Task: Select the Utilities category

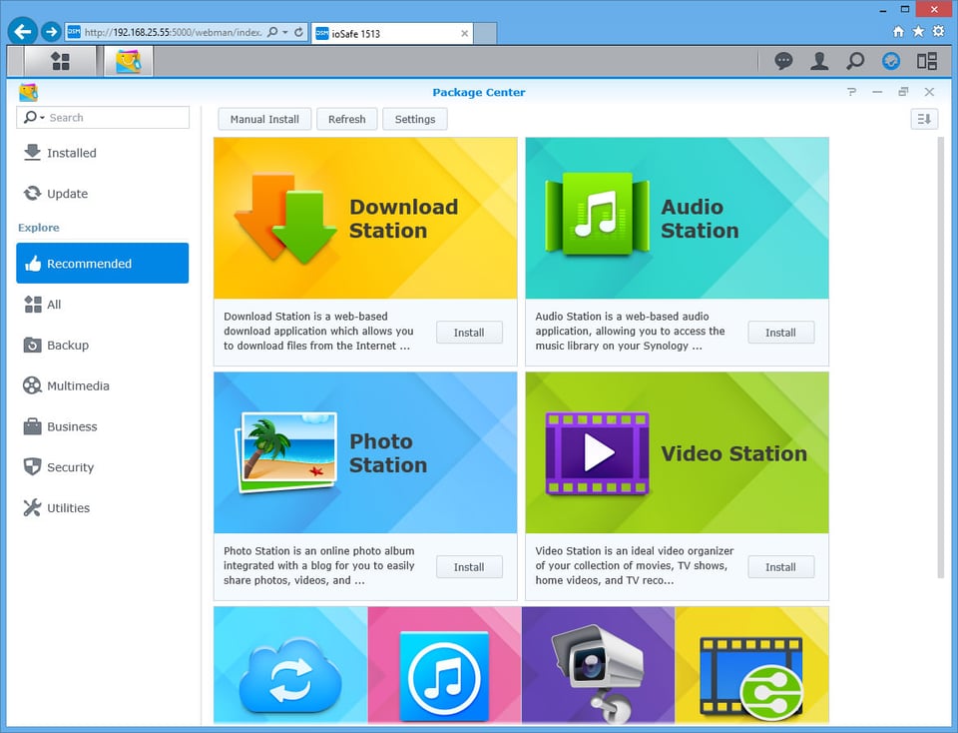Action: [x=103, y=507]
